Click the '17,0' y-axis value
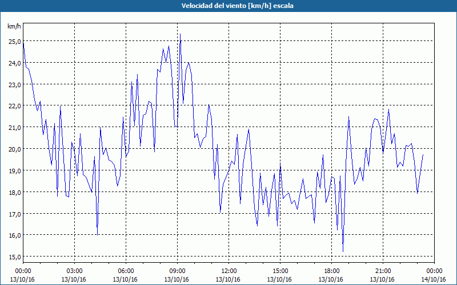Viewport: 457px width, 285px height. click(x=15, y=214)
